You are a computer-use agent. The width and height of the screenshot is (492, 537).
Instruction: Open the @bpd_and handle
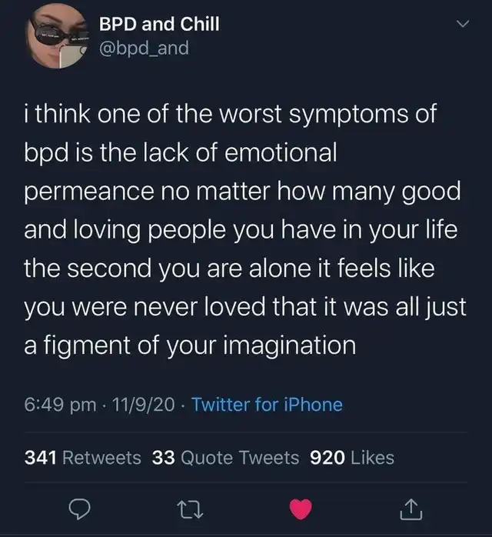pos(145,50)
